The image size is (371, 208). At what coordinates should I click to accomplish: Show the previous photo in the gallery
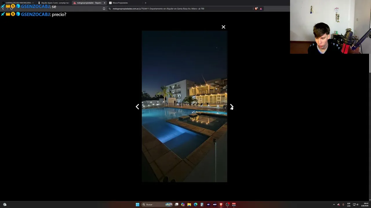137,107
